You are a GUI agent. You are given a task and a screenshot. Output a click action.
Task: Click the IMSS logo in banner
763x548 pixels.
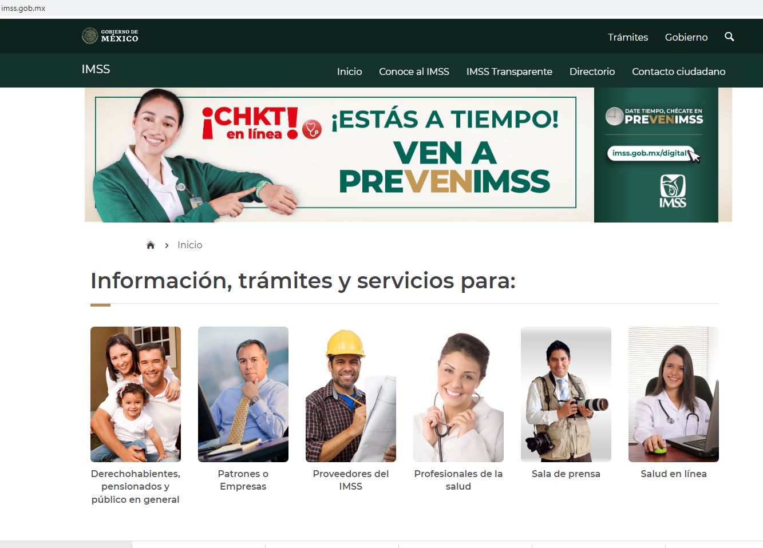coord(673,191)
